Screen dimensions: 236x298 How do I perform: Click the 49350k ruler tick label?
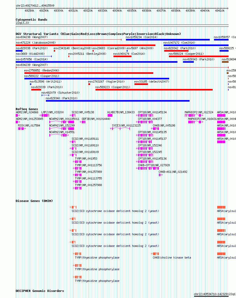[132, 11]
